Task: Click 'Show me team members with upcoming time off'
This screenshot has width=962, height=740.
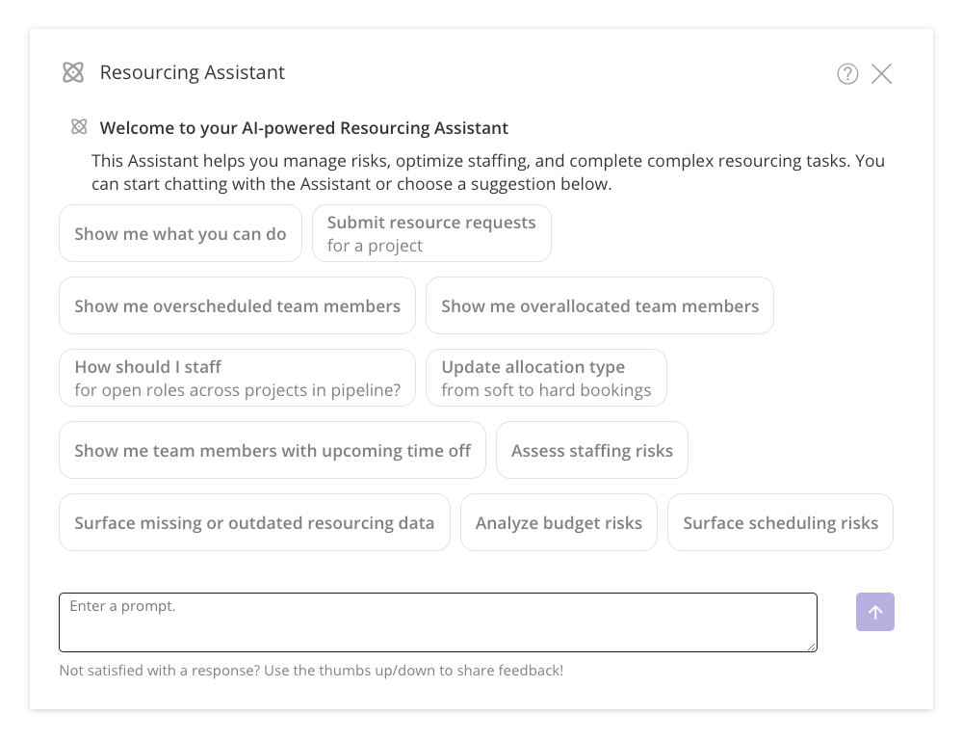Action: 273,450
